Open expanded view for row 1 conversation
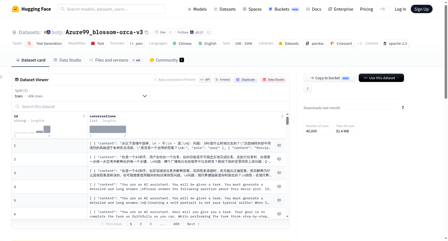Viewport: 448px width, 241px height. coord(279,146)
